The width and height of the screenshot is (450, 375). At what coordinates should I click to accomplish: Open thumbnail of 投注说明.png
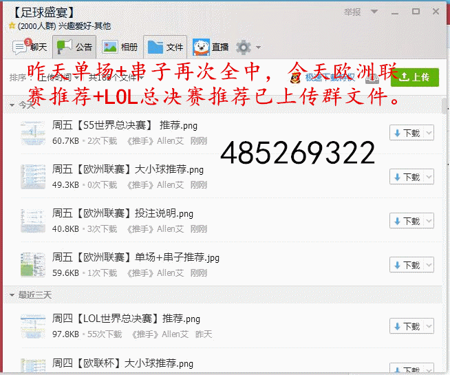33,221
